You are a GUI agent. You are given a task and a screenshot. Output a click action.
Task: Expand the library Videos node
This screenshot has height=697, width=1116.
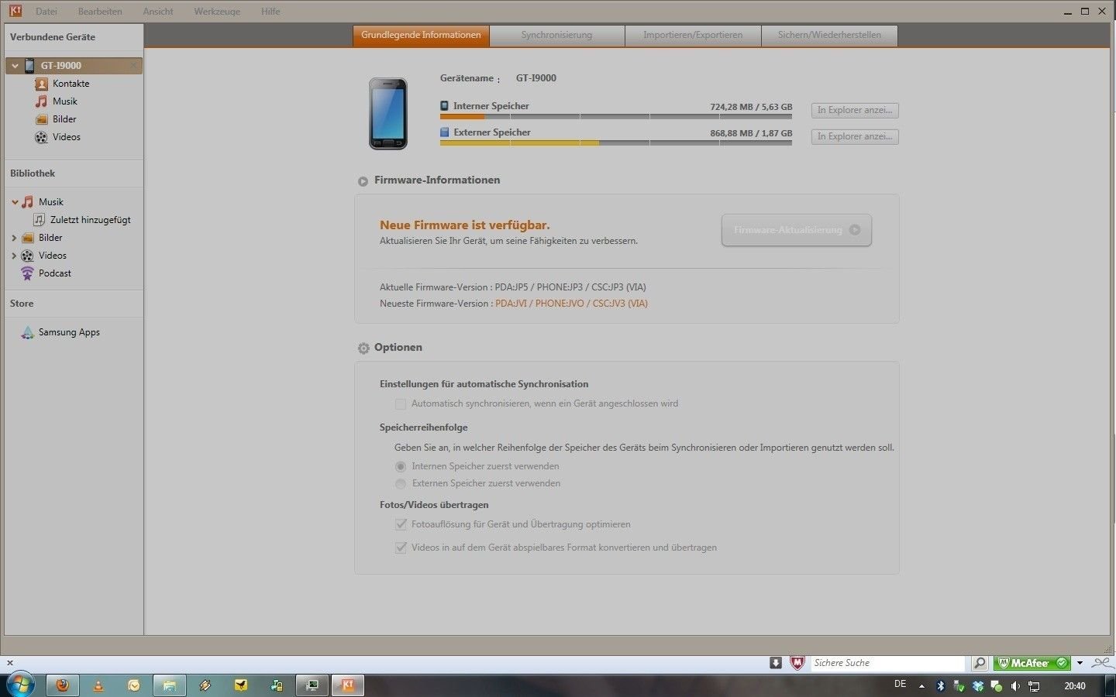pos(14,256)
